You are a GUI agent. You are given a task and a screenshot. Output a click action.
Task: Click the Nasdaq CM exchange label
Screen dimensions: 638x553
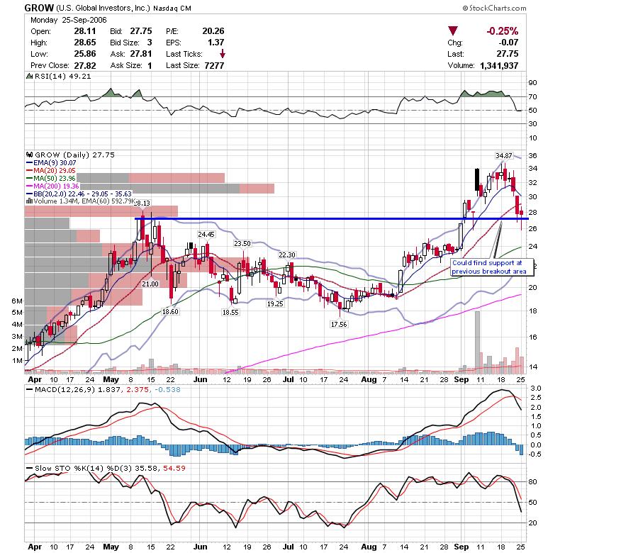click(x=172, y=8)
